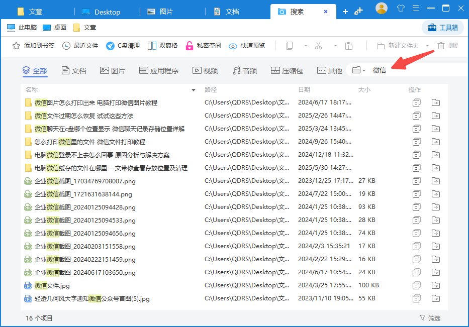Image resolution: width=469 pixels, height=327 pixels.
Task: Sort by the 日期 column header
Action: click(x=304, y=90)
